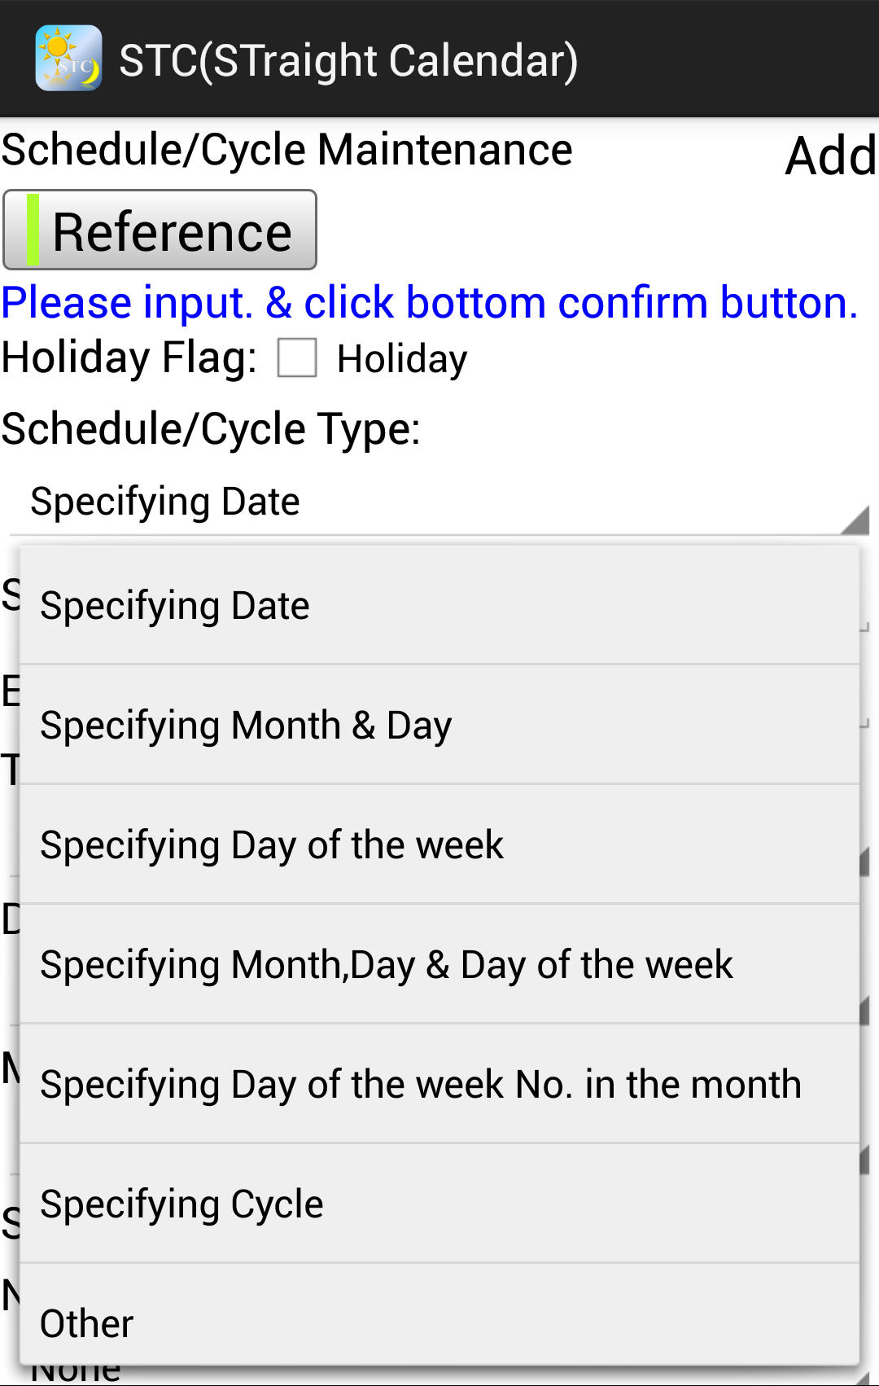The height and width of the screenshot is (1386, 879).
Task: Tap the STC sun and moon app icon
Action: click(x=68, y=59)
